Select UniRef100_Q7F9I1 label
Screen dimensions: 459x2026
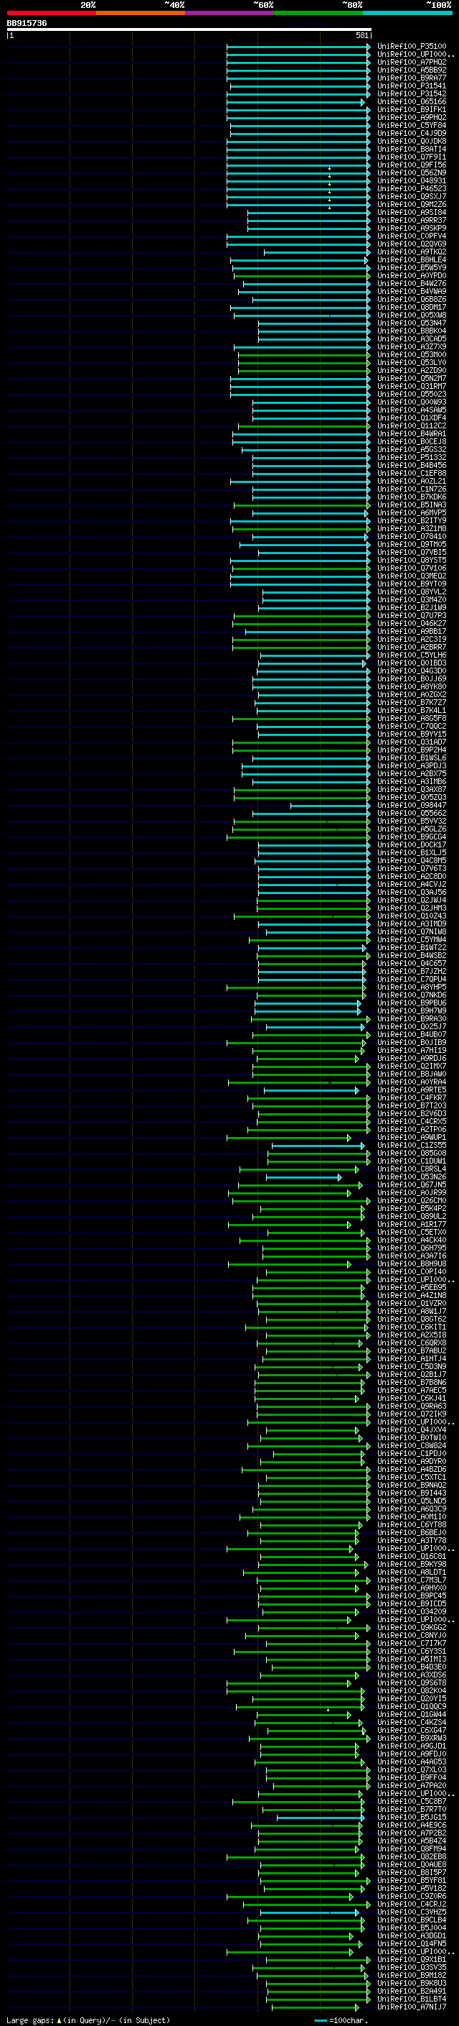[x=412, y=157]
